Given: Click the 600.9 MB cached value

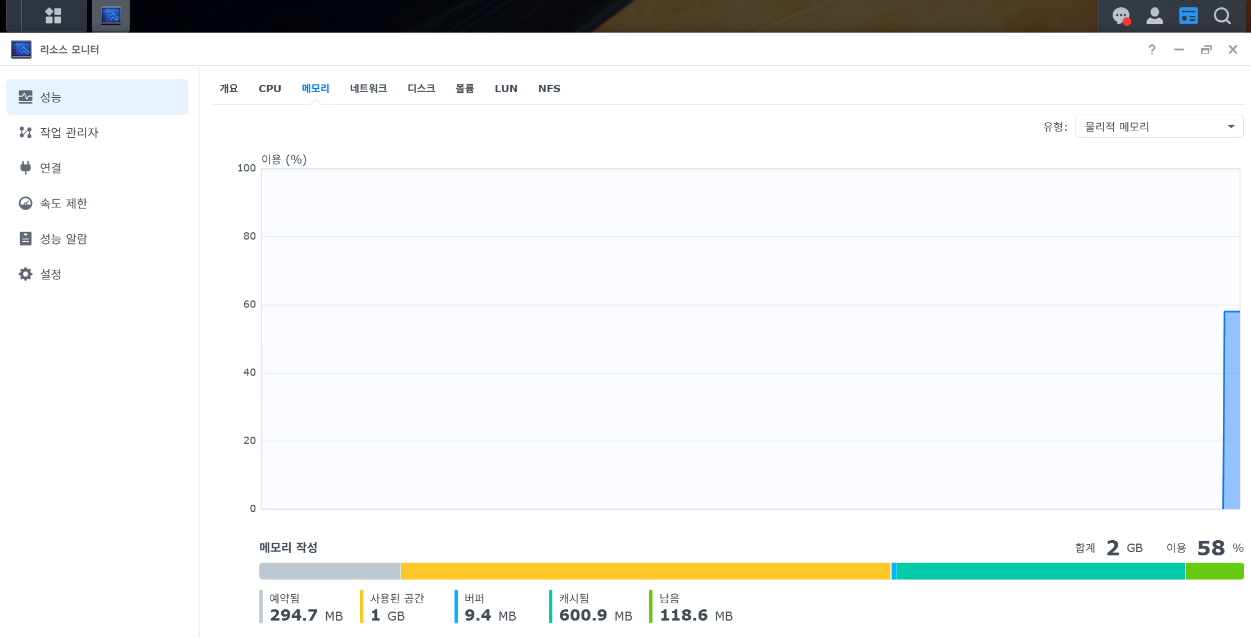Looking at the screenshot, I should (596, 616).
